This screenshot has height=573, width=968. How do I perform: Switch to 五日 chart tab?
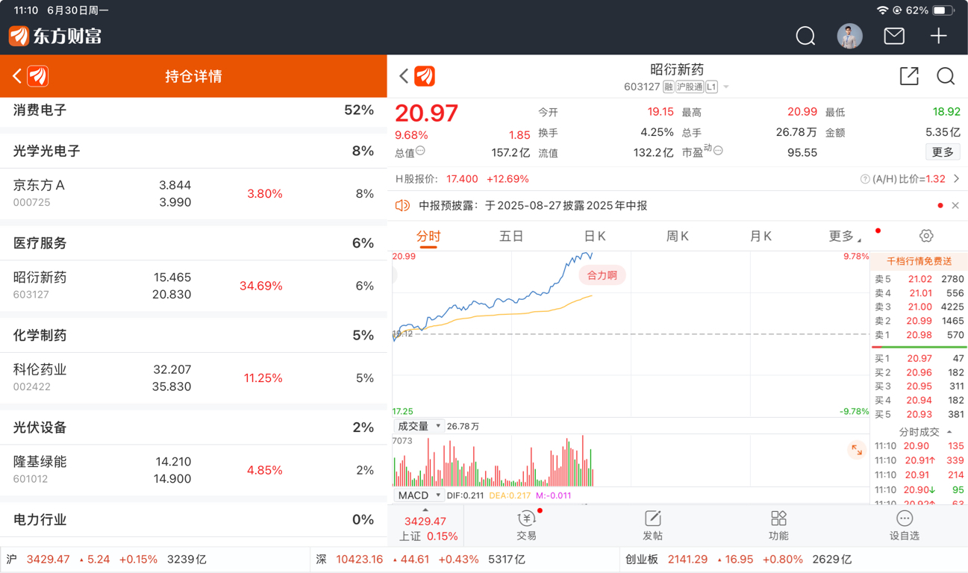click(511, 236)
